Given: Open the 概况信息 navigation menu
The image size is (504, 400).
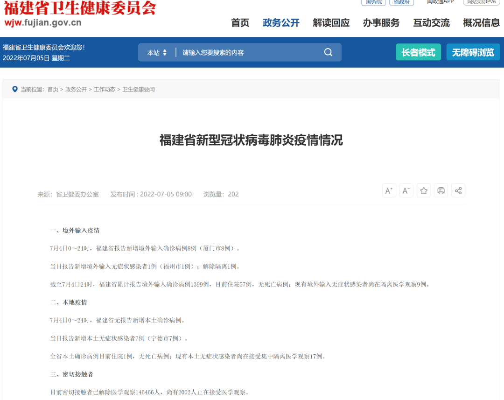Looking at the screenshot, I should point(482,23).
